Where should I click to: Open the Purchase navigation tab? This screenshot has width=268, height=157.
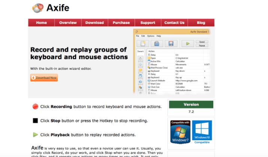(121, 23)
